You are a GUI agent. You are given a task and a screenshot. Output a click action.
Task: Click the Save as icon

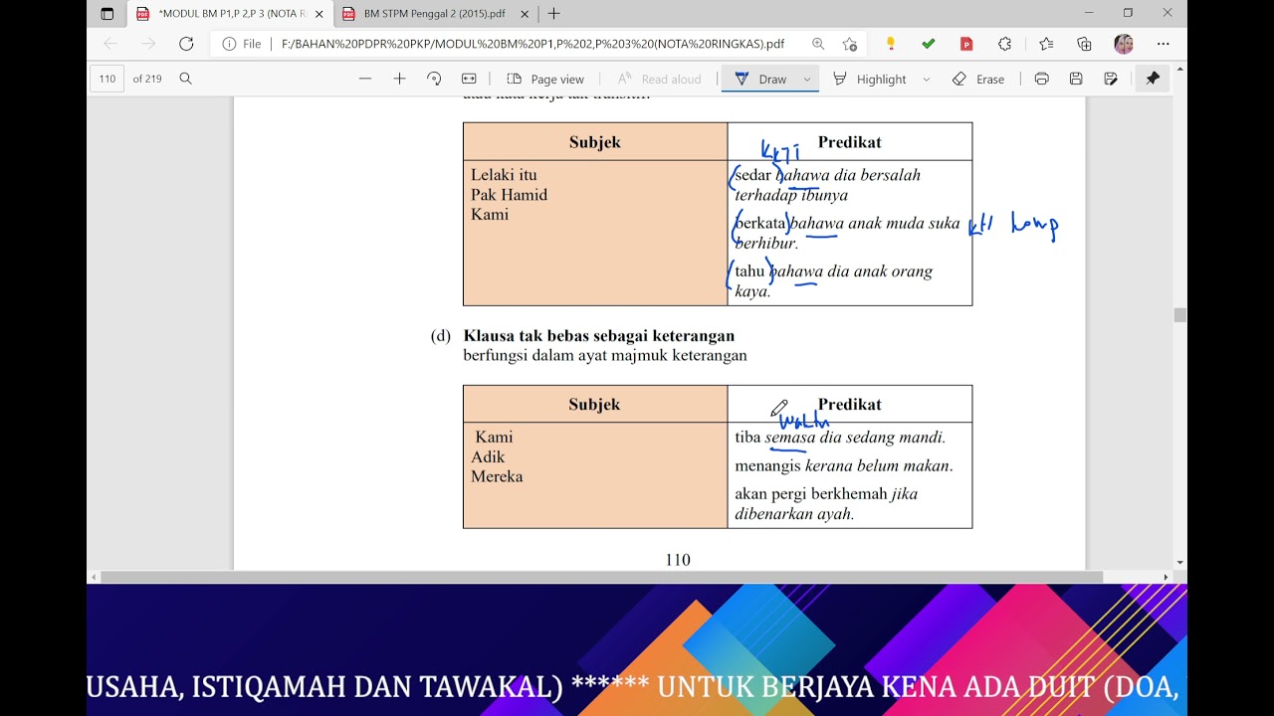[x=1111, y=79]
